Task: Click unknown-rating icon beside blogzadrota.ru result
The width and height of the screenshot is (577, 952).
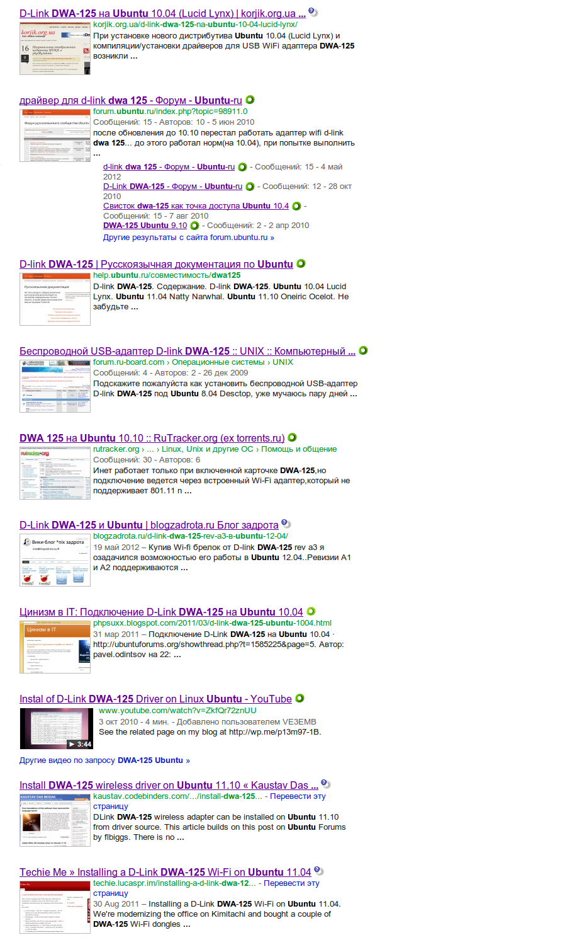Action: click(x=286, y=524)
